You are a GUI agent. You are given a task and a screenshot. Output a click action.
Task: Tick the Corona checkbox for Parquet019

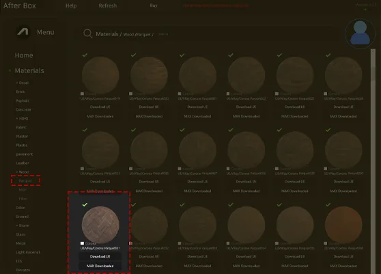tap(82, 94)
